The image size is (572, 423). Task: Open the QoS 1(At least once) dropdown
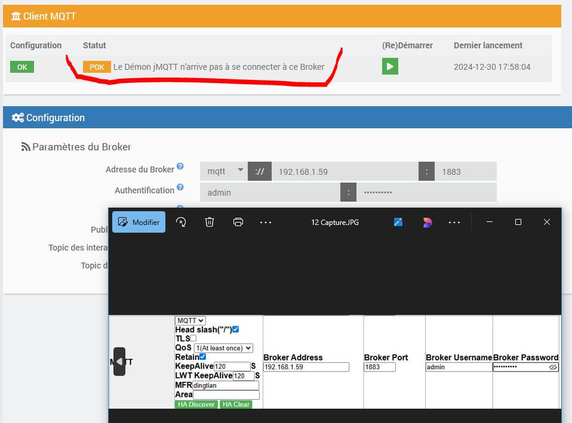223,348
